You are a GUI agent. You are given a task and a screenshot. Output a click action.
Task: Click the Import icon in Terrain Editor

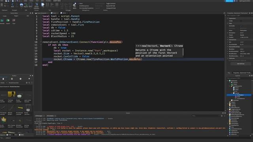(8, 21)
